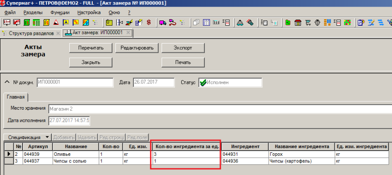Click the clipboard toolbar icon

pos(361,23)
